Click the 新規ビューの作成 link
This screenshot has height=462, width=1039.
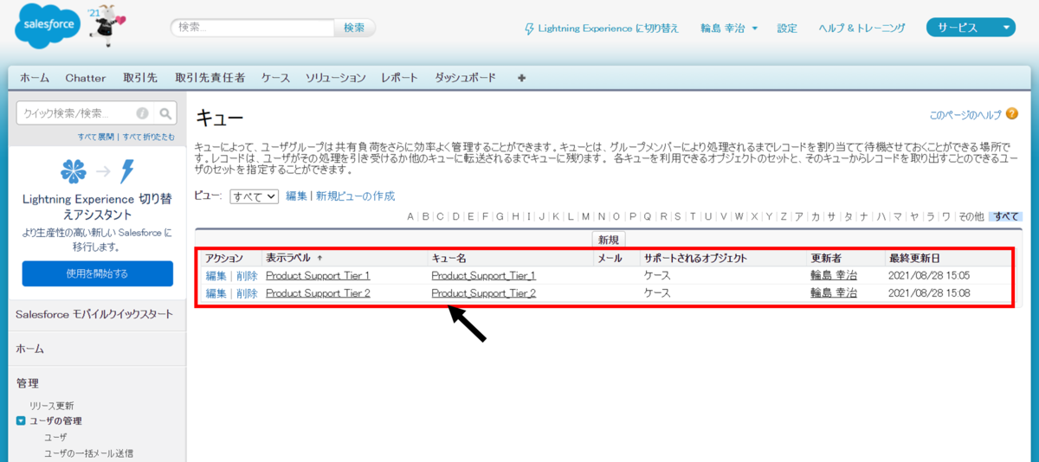(x=355, y=196)
